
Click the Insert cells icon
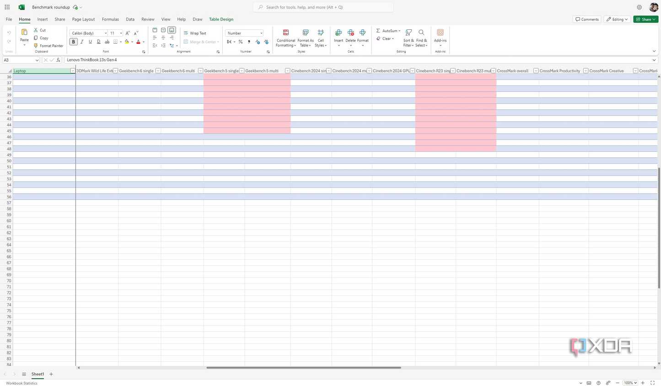pyautogui.click(x=339, y=32)
